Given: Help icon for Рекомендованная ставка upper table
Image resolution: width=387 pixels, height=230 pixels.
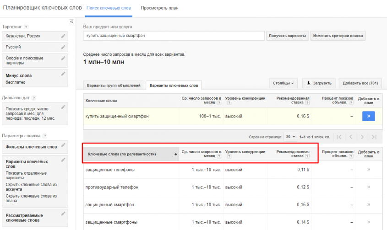Looking at the screenshot, I should click(x=307, y=103).
